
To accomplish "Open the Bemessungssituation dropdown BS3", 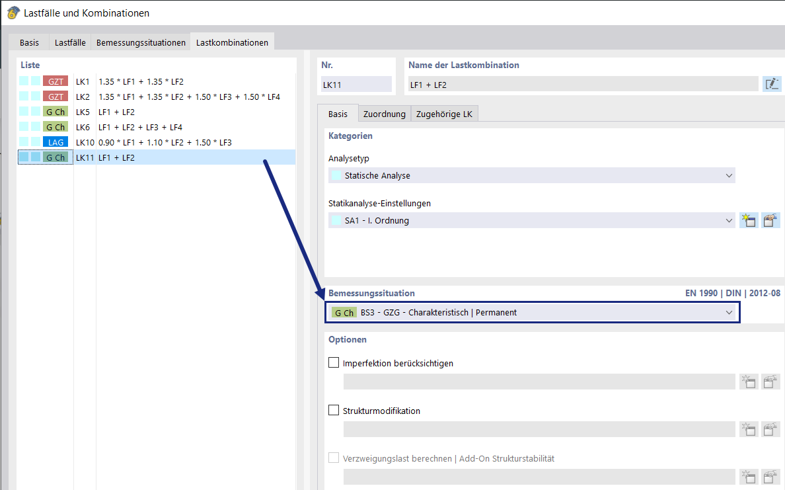I will pyautogui.click(x=532, y=312).
